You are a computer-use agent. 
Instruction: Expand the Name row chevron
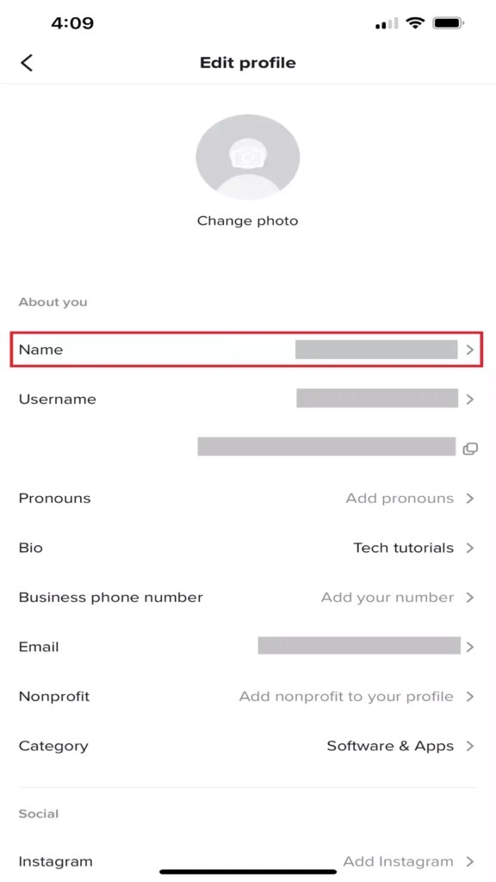470,350
